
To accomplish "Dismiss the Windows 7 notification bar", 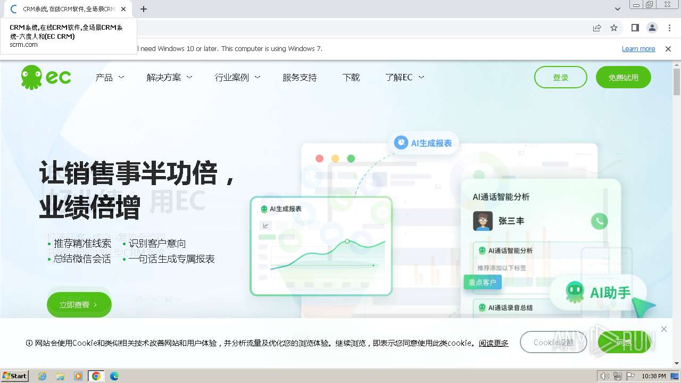I will pos(668,49).
